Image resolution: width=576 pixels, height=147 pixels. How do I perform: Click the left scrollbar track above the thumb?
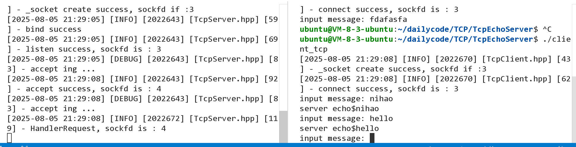[283, 57]
